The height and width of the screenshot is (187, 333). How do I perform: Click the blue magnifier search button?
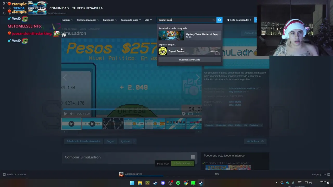click(220, 20)
